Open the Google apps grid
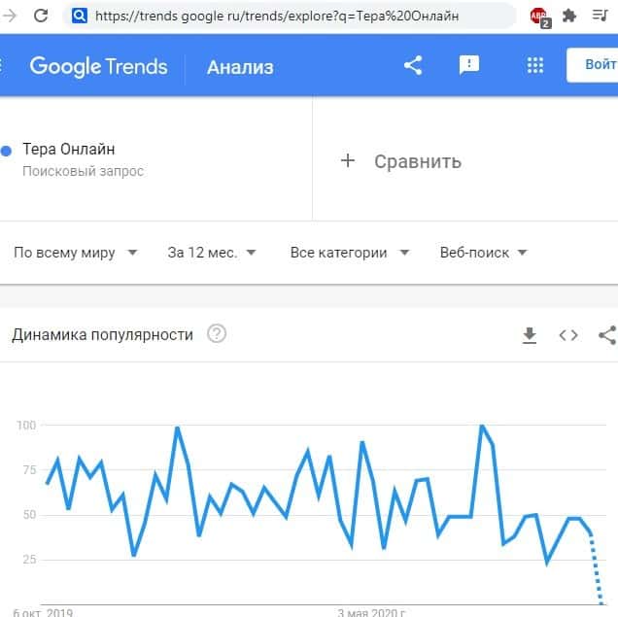The width and height of the screenshot is (618, 617). (534, 65)
